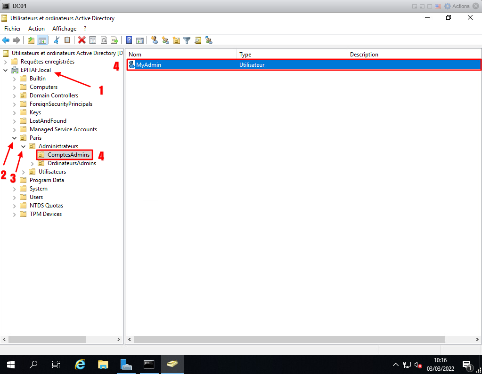482x374 pixels.
Task: Click the create new group icon
Action: coord(166,40)
